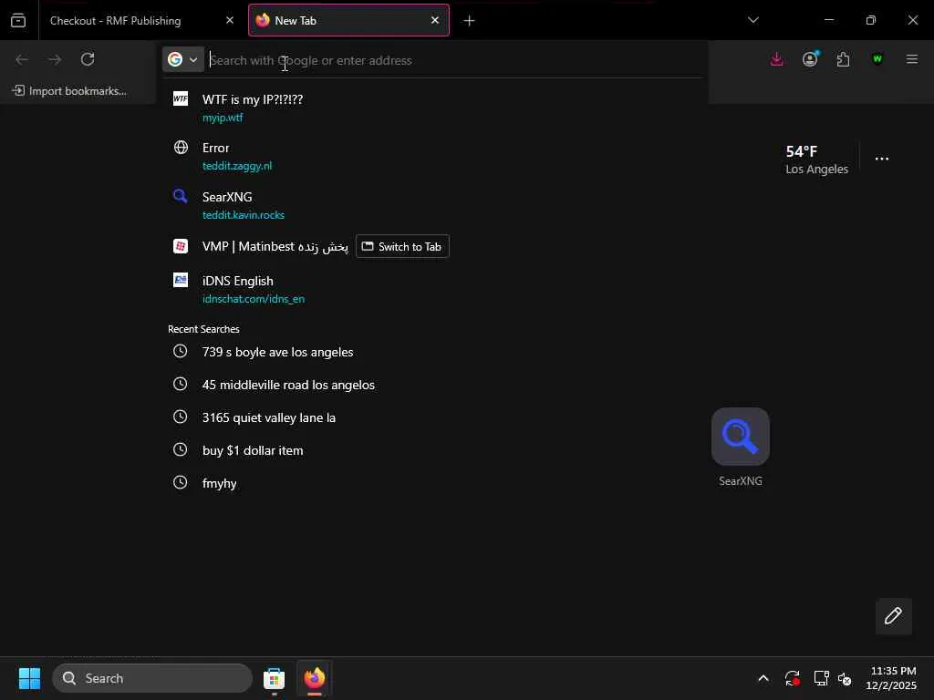Open the SearXNG suggestion entry
This screenshot has width=934, height=700.
click(x=433, y=205)
